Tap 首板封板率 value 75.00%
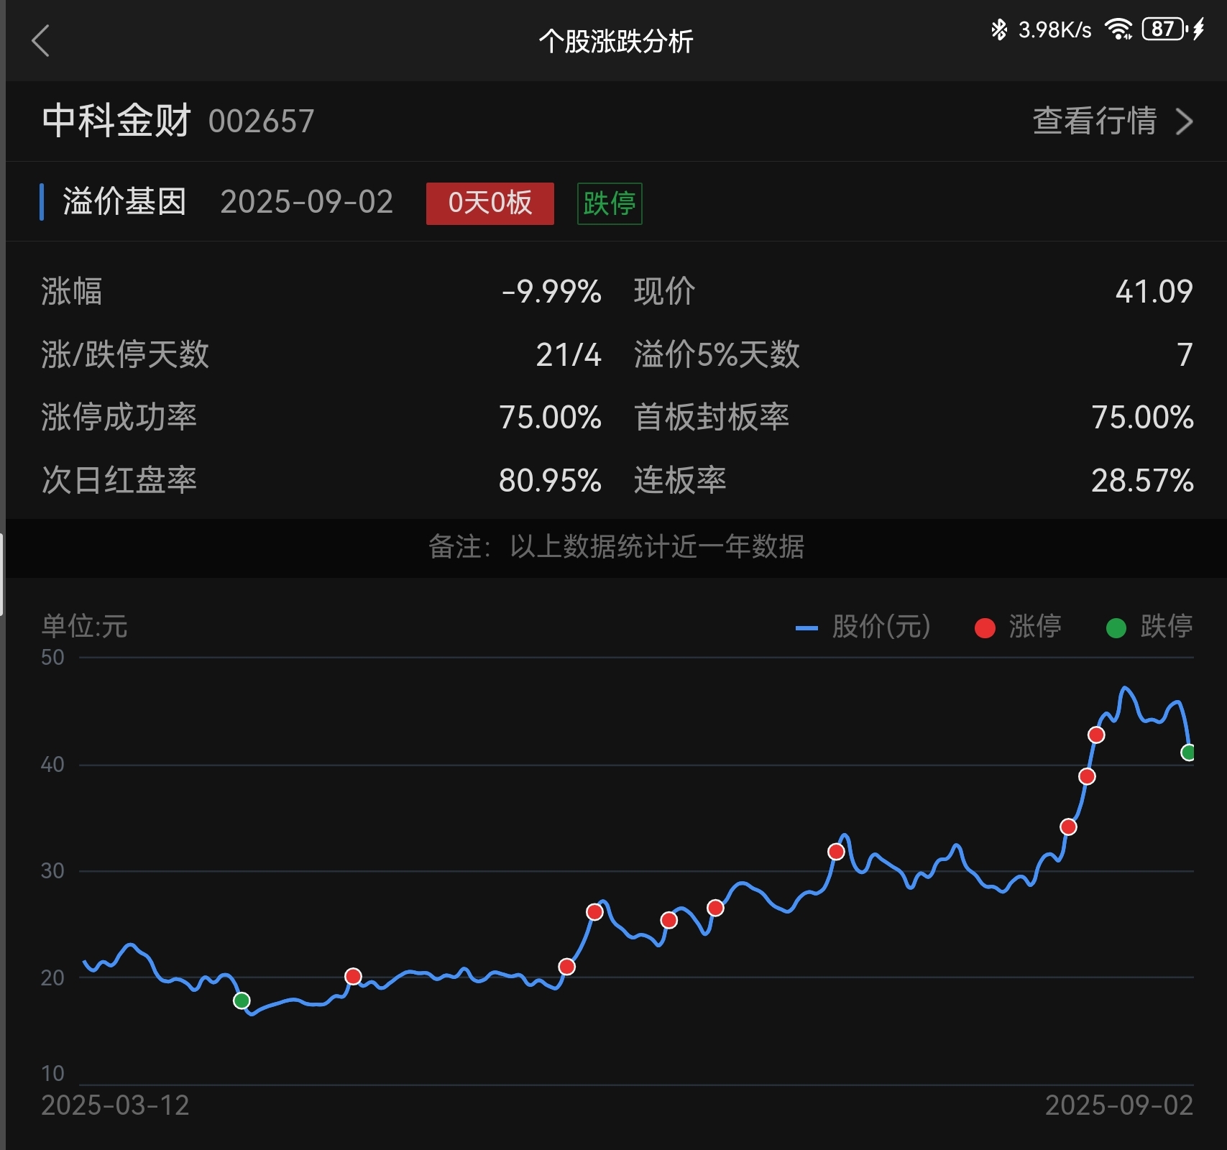This screenshot has width=1227, height=1150. click(1142, 418)
